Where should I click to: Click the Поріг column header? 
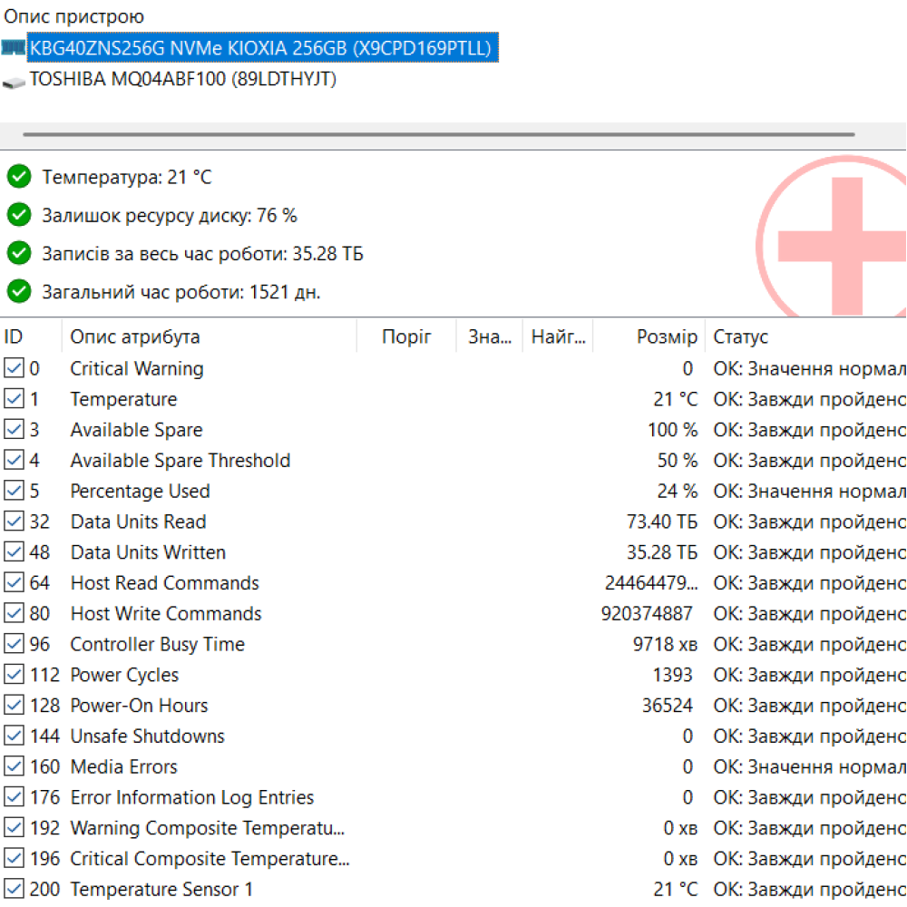[406, 337]
